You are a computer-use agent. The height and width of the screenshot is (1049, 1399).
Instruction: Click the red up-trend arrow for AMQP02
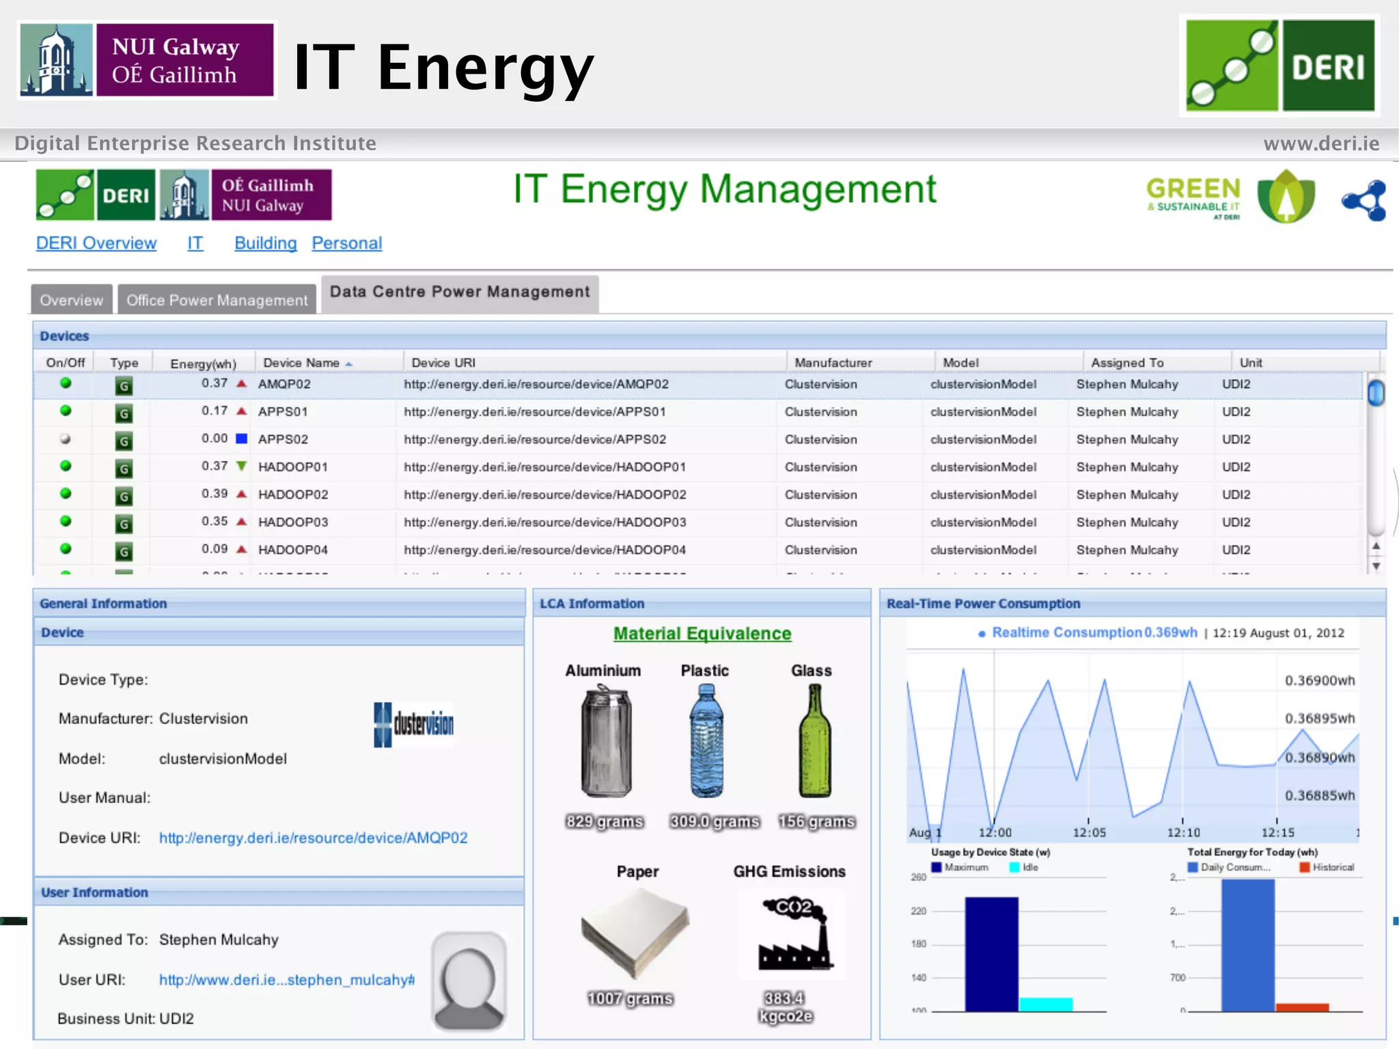point(241,384)
